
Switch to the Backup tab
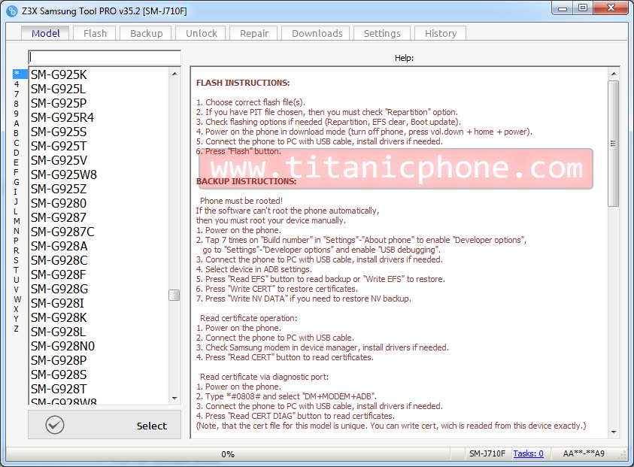[x=146, y=33]
